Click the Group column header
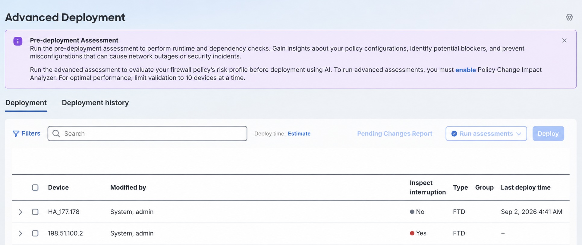The height and width of the screenshot is (245, 582). tap(484, 188)
